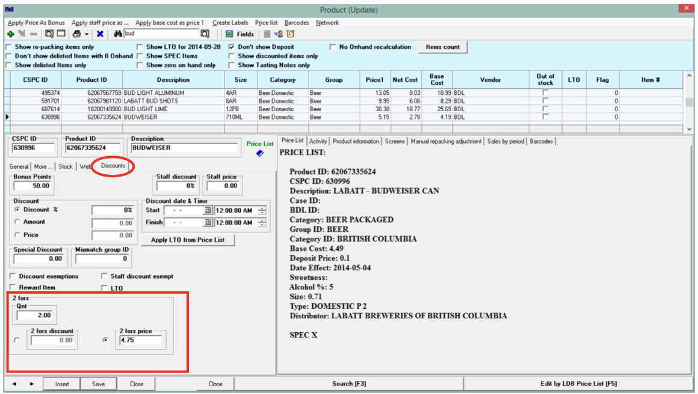Enable Show LTO for 2014-09-28

(140, 47)
